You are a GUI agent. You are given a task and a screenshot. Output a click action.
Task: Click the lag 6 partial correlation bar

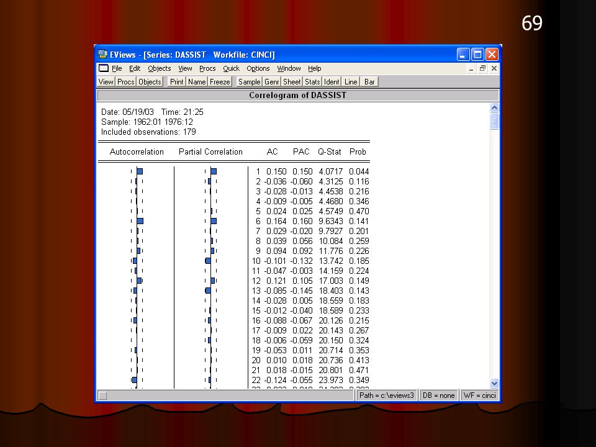(x=214, y=221)
